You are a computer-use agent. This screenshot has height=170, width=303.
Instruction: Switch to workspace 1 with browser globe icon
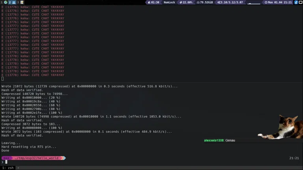click(4, 2)
